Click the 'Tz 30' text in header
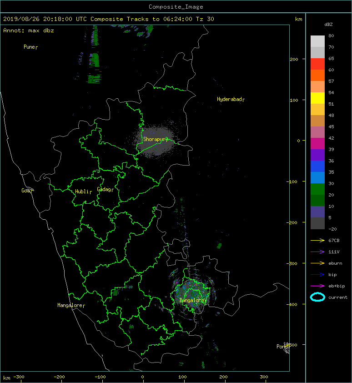 [x=205, y=19]
